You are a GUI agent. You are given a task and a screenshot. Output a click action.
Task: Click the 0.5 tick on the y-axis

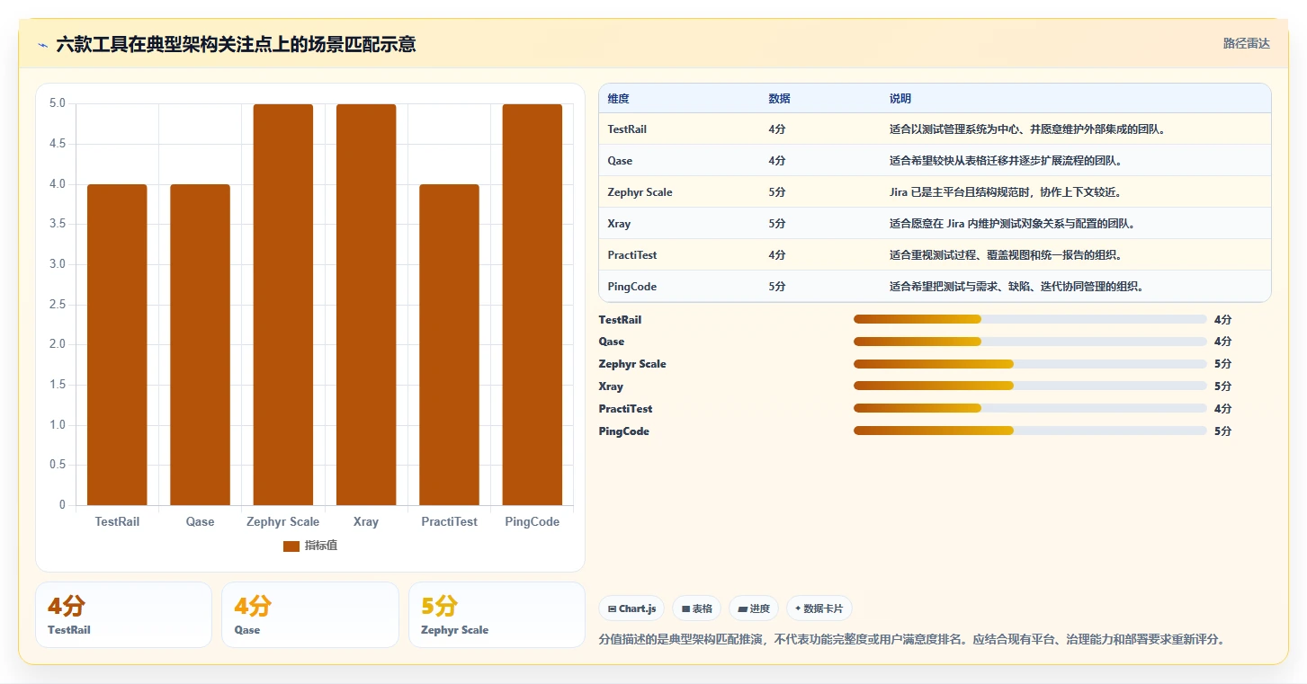coord(57,465)
